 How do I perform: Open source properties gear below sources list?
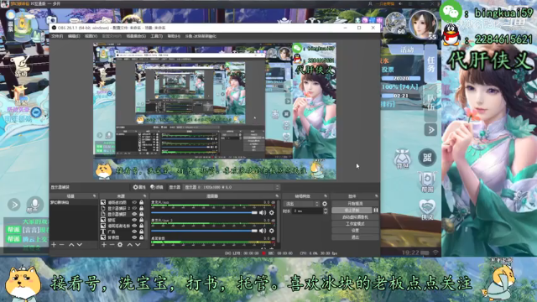pos(120,245)
